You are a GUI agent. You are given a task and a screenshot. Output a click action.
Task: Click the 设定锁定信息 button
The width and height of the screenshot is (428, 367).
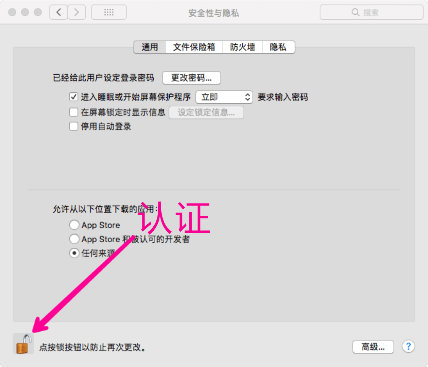click(206, 112)
